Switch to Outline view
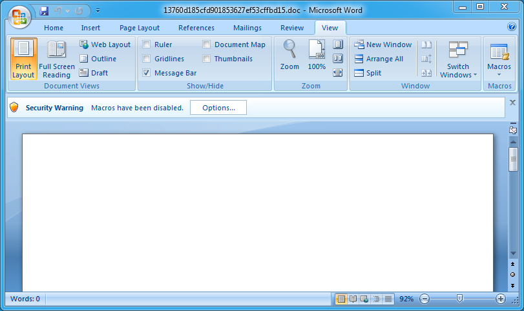This screenshot has height=311, width=524. point(98,59)
